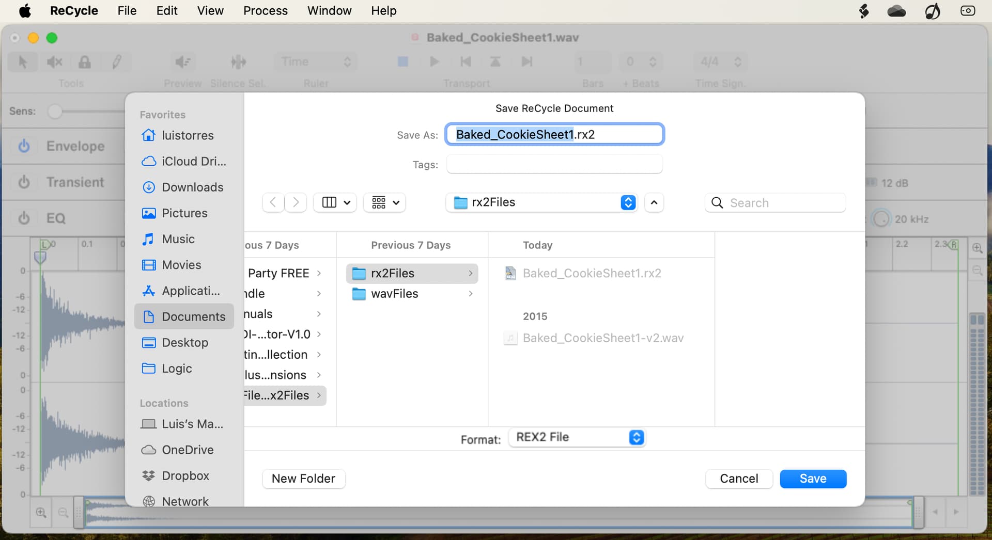Toggle the Envelope power button

click(x=24, y=146)
